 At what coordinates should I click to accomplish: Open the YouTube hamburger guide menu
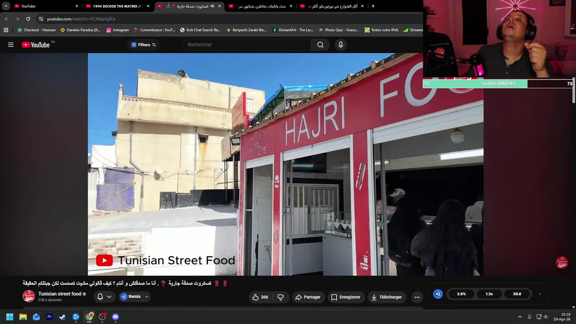[x=11, y=45]
